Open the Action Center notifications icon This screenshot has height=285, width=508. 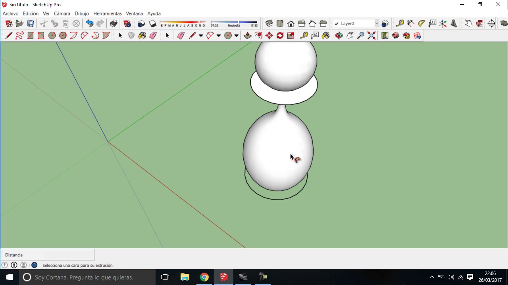pyautogui.click(x=470, y=277)
